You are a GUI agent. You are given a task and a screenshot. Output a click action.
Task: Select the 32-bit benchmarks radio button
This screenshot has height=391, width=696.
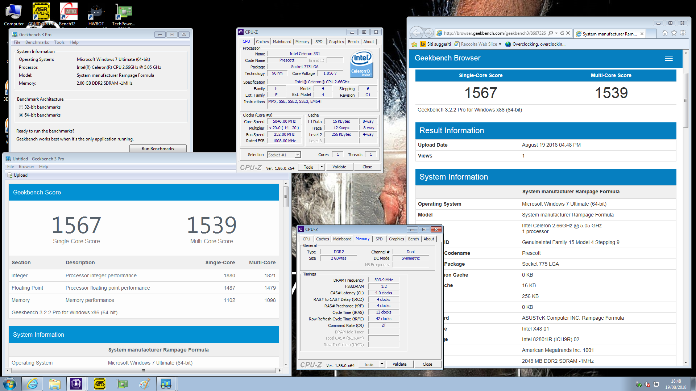pos(21,107)
